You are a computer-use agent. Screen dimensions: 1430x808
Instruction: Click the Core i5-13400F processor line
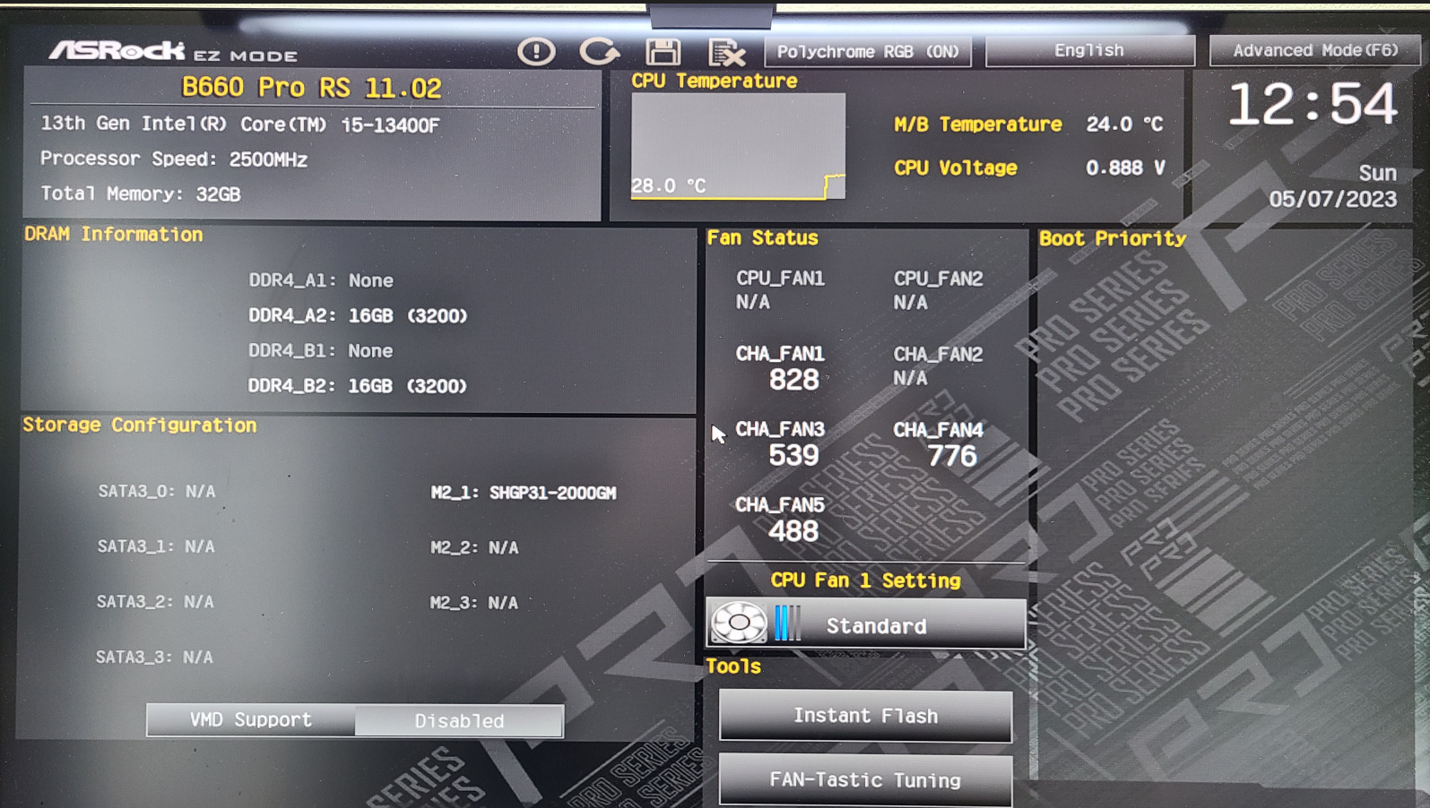(240, 125)
